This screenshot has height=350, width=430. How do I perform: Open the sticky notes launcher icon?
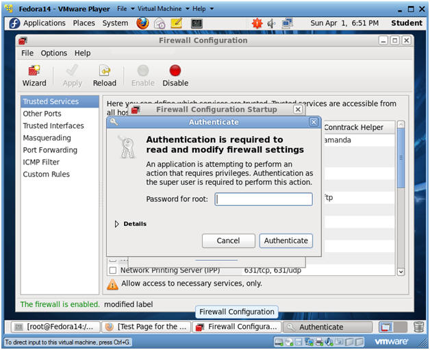tap(177, 23)
